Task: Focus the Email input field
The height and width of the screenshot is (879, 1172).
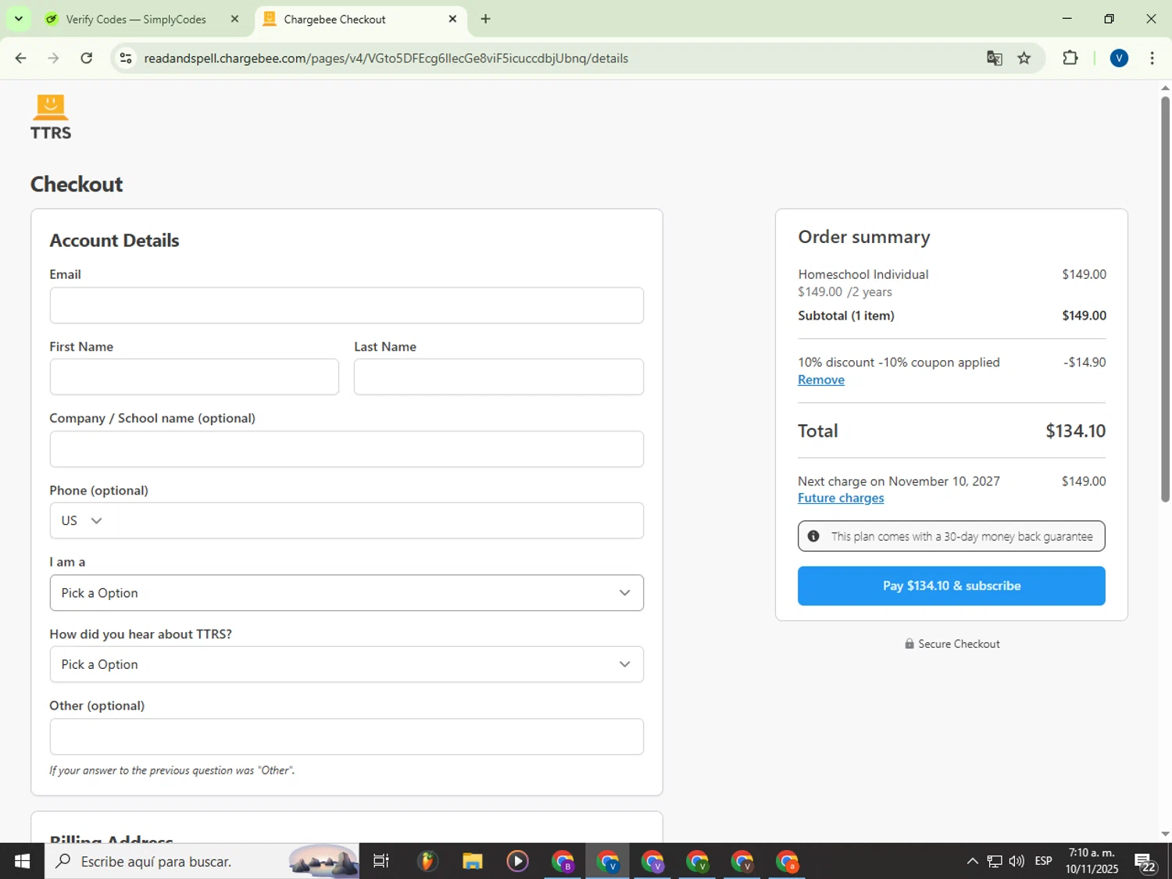Action: coord(347,306)
